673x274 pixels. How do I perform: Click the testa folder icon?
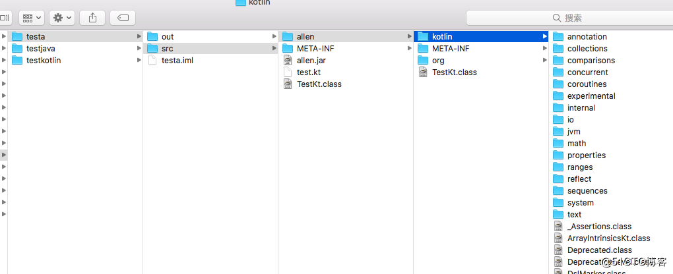pos(17,36)
